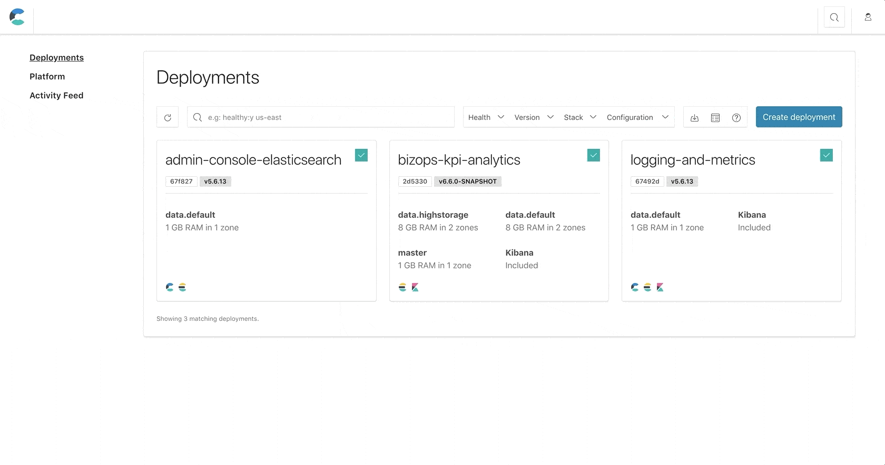The width and height of the screenshot is (885, 465).
Task: Click Elasticsearch icon in admin-console-elasticsearch card
Action: (182, 287)
